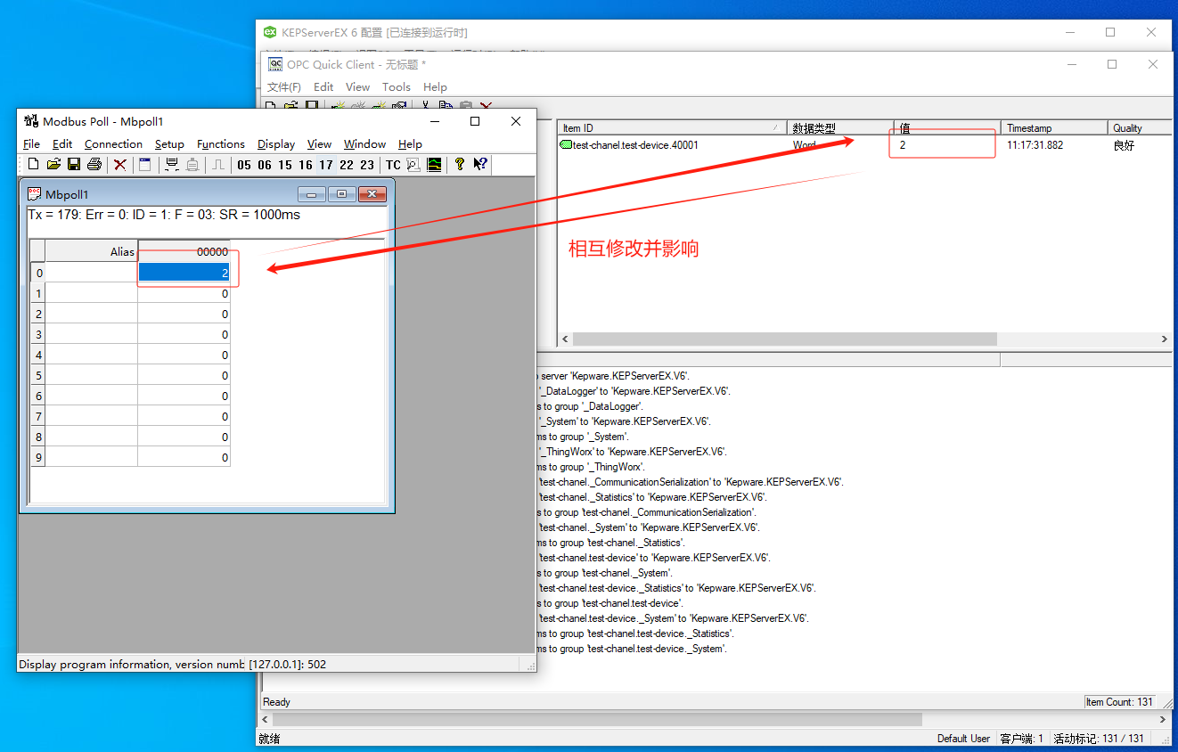The width and height of the screenshot is (1178, 752).
Task: Click KEPServerEX bottom horizontal scrollbar thumb
Action: (597, 718)
